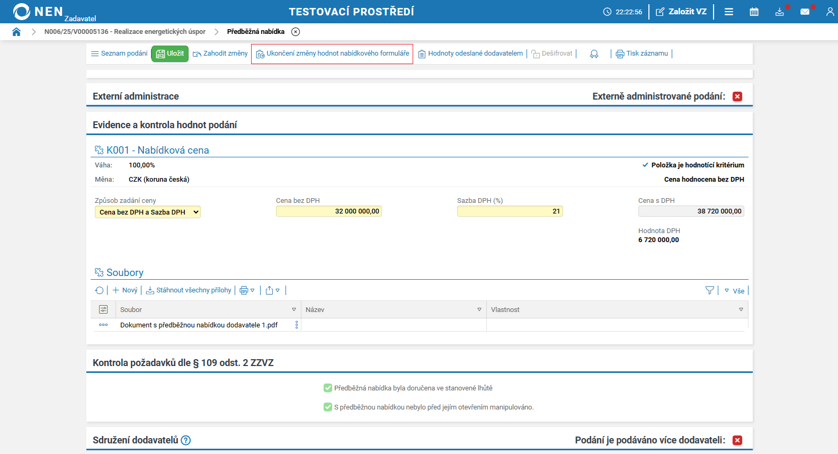Open the calendar icon in header
The height and width of the screenshot is (454, 838).
click(x=754, y=12)
